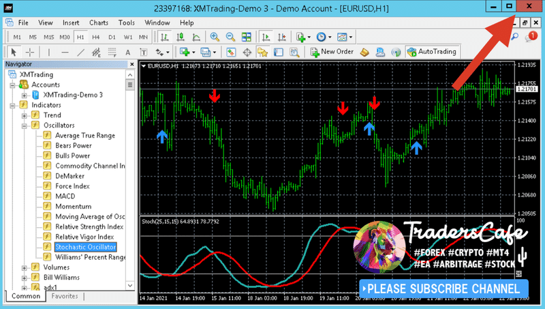Viewport: 545px width, 309px height.
Task: Switch chart to W1 timeframe
Action: pyautogui.click(x=128, y=37)
